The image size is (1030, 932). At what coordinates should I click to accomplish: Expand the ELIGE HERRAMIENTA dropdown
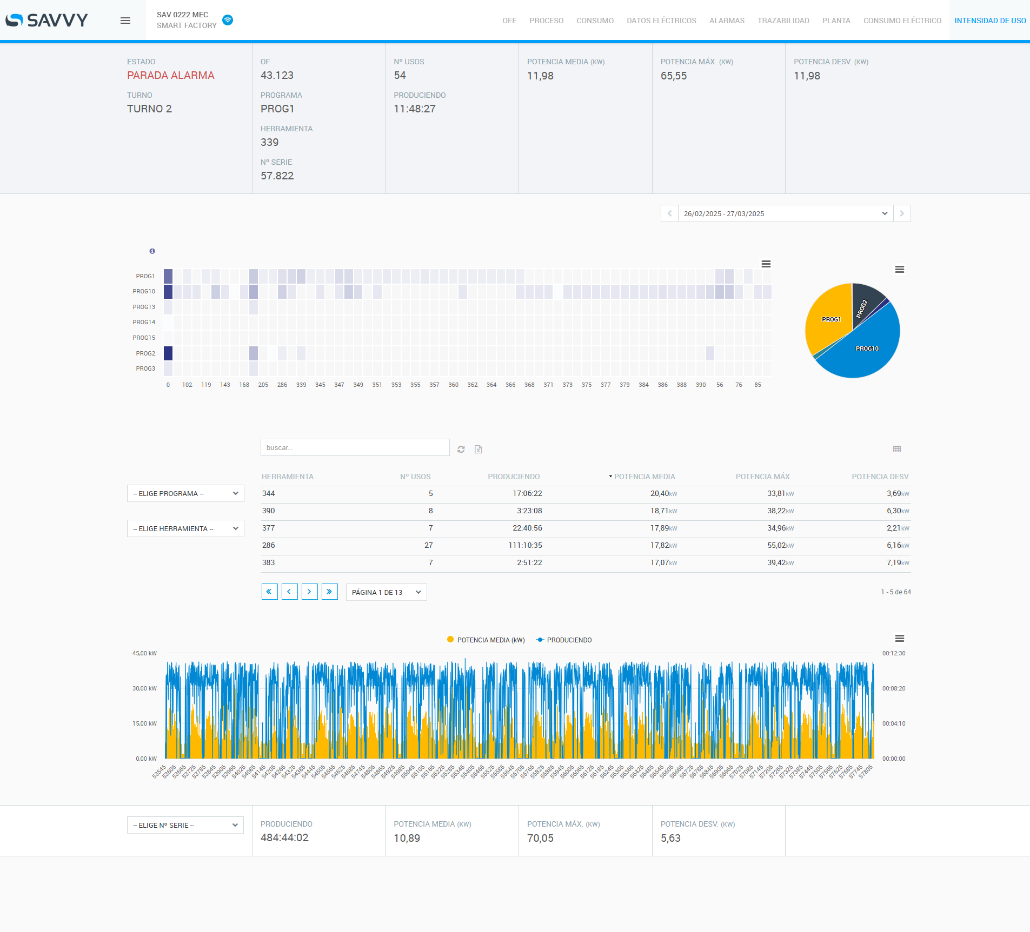pyautogui.click(x=185, y=528)
